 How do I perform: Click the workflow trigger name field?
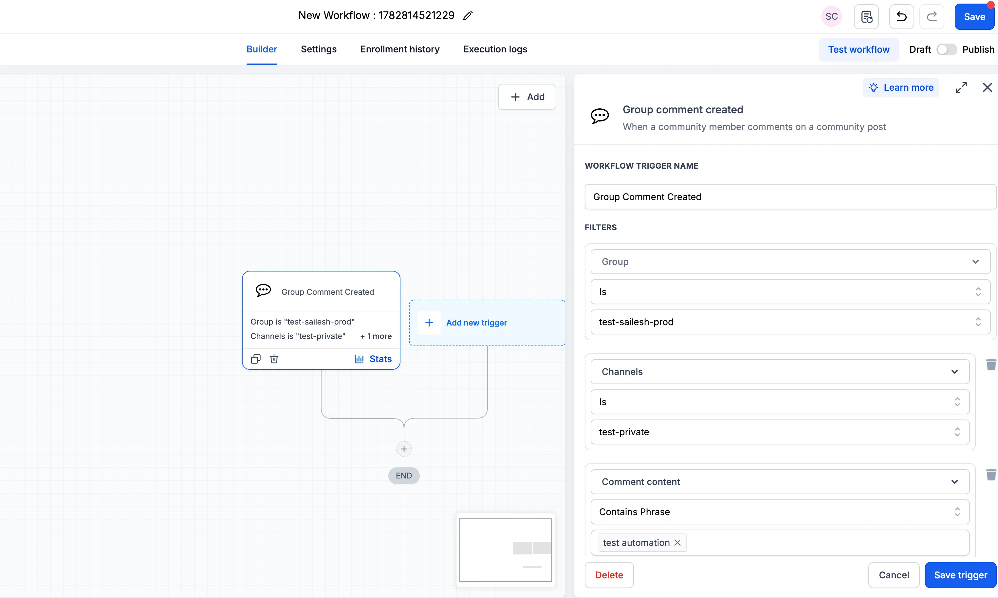[790, 196]
